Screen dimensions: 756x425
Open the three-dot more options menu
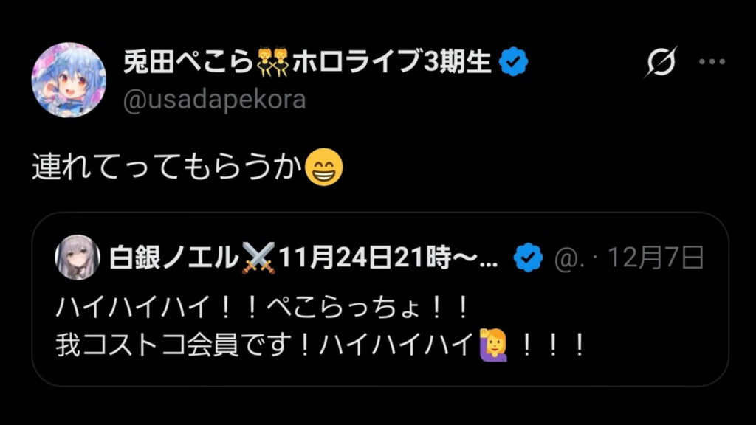pyautogui.click(x=712, y=62)
